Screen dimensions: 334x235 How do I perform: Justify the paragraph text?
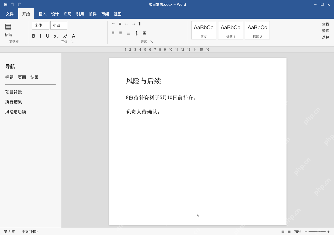pyautogui.click(x=129, y=33)
